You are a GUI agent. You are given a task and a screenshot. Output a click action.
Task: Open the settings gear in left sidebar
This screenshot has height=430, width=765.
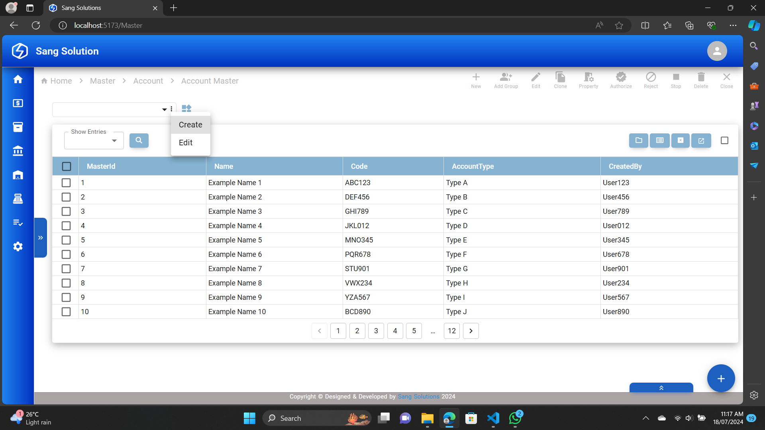click(x=18, y=246)
